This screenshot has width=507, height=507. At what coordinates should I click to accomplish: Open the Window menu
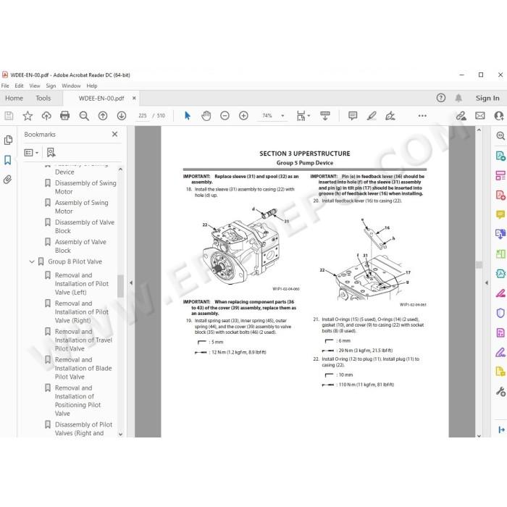71,85
